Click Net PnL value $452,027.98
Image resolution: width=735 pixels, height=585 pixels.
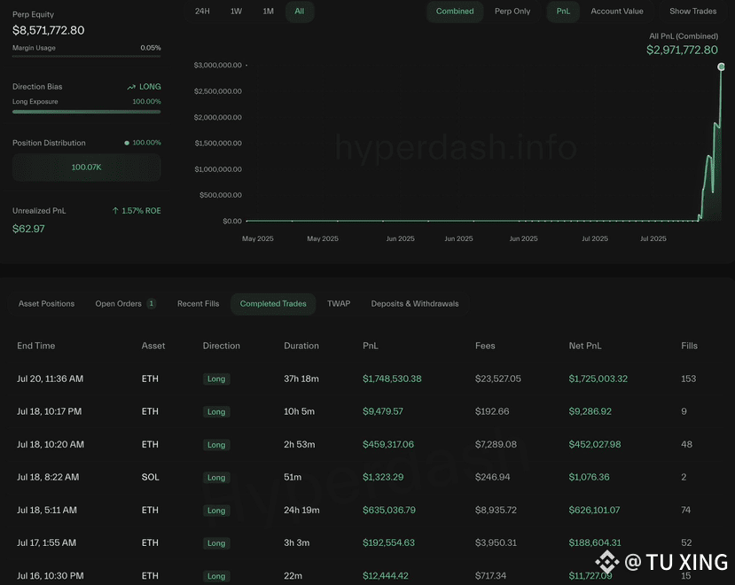[595, 444]
